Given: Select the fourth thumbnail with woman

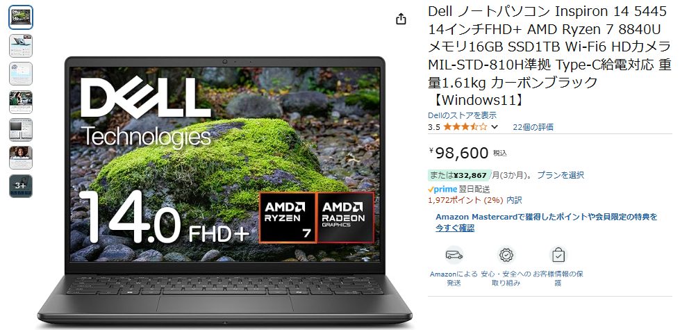Looking at the screenshot, I should [21, 102].
